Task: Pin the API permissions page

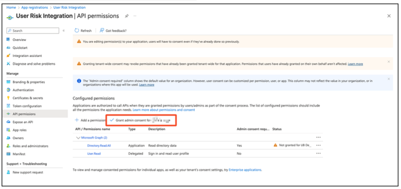Action: click(126, 16)
